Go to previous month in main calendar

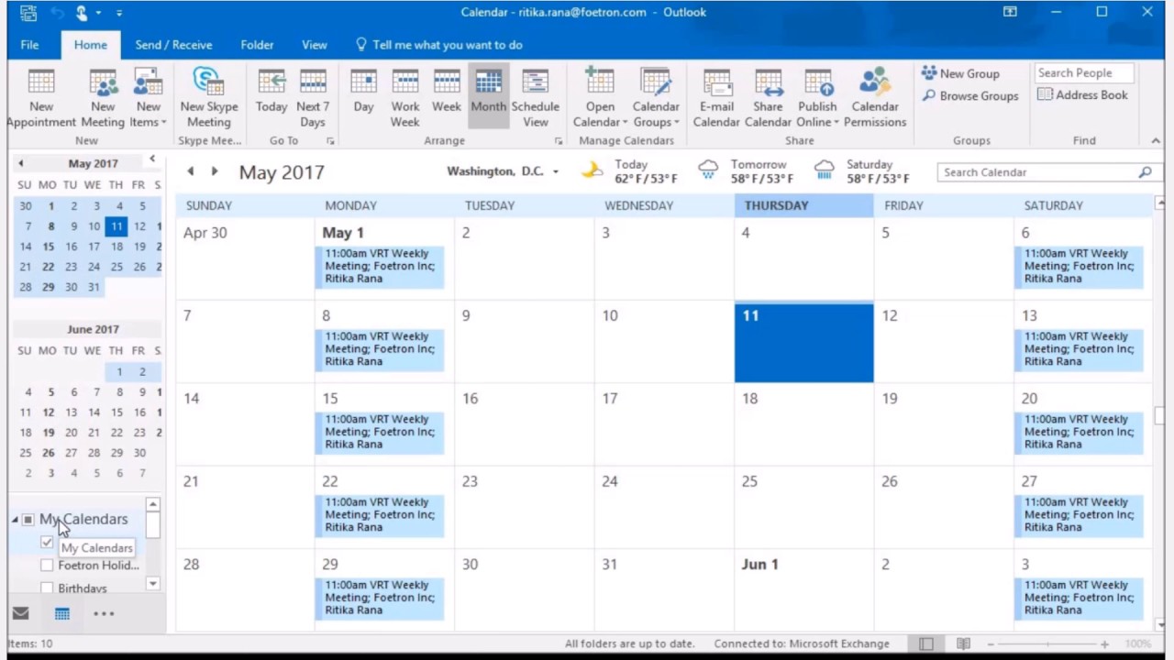pos(191,171)
